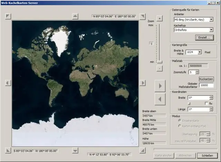This screenshot has height=162, width=221.
Task: Toggle the fix checkbox
Action: (206, 104)
